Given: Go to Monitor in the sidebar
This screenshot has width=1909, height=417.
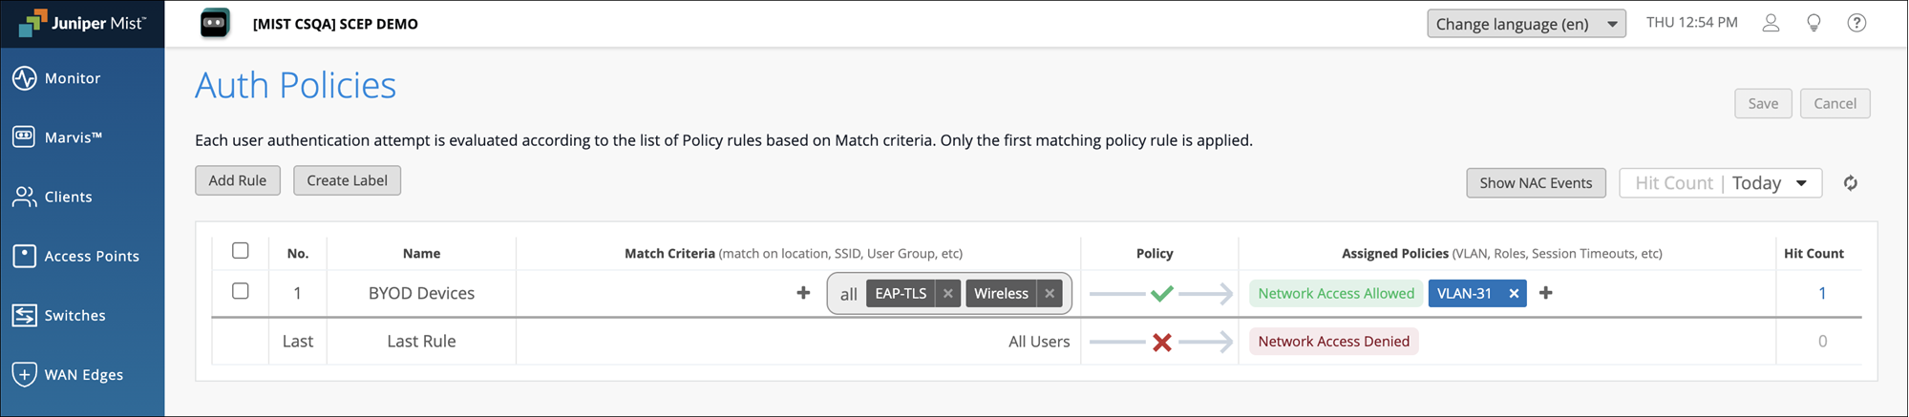Looking at the screenshot, I should (x=72, y=78).
